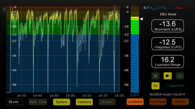
Task: Click the -6.7 Mmax LUFS readout
Action: click(155, 8)
